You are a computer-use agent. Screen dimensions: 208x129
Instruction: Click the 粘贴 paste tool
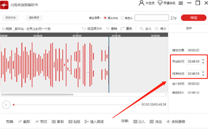point(74,122)
